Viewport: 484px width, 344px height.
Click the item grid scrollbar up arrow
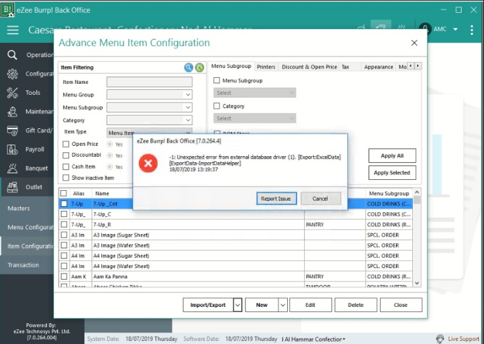pyautogui.click(x=417, y=192)
